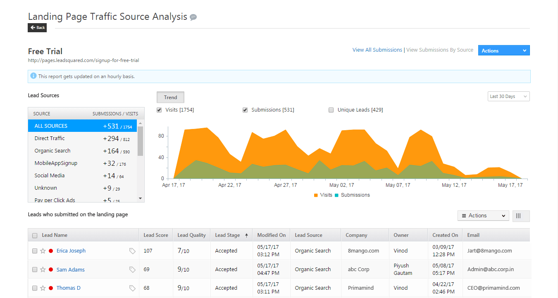Click the info icon in the hourly update notice

33,76
